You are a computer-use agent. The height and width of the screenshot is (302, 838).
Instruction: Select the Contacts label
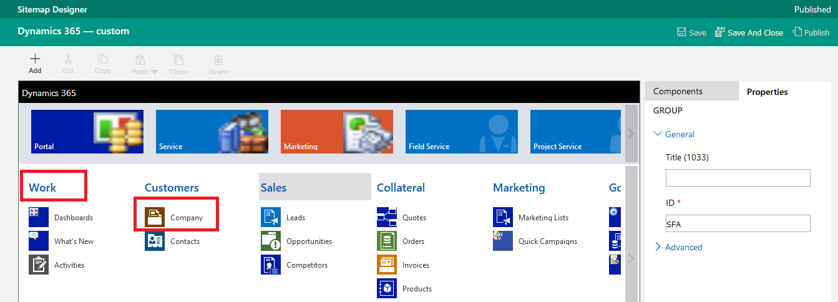click(185, 241)
